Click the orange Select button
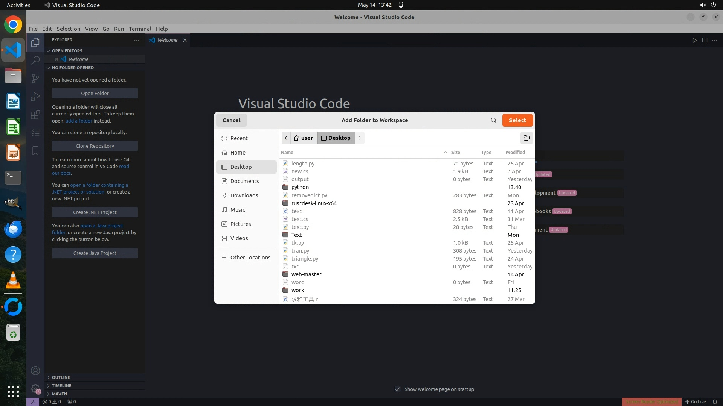This screenshot has width=723, height=406. (517, 120)
